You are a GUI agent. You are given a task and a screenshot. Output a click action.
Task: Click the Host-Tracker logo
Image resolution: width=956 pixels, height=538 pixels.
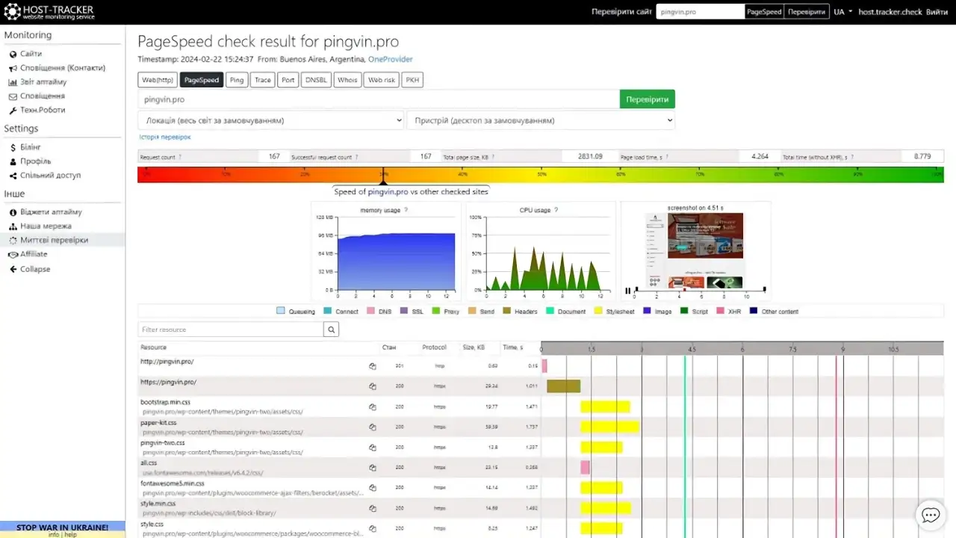pos(49,12)
